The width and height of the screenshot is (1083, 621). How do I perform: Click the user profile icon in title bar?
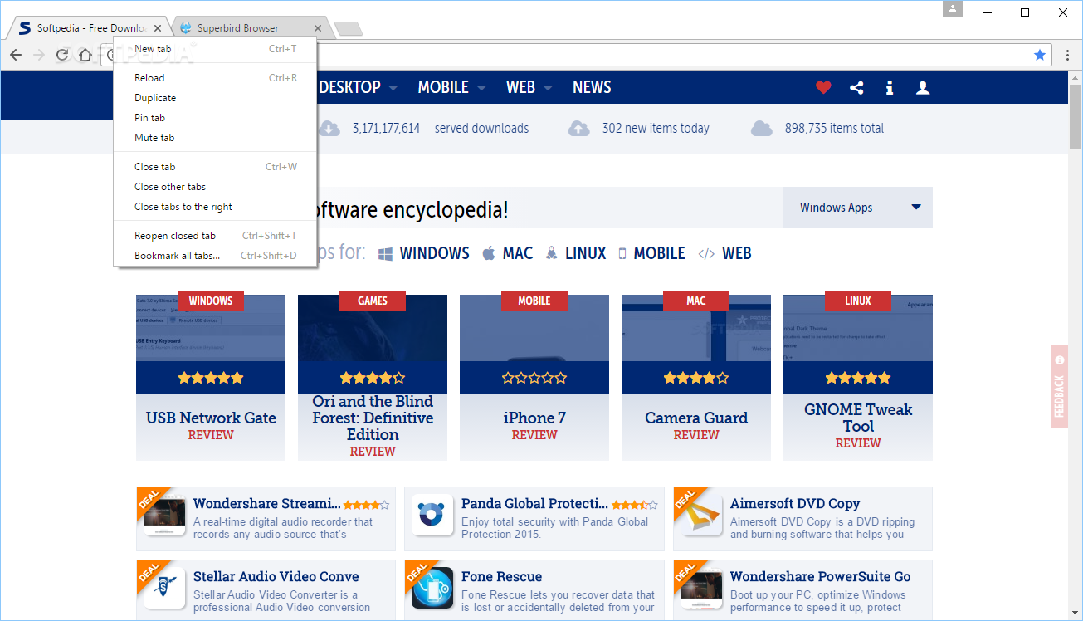click(953, 9)
